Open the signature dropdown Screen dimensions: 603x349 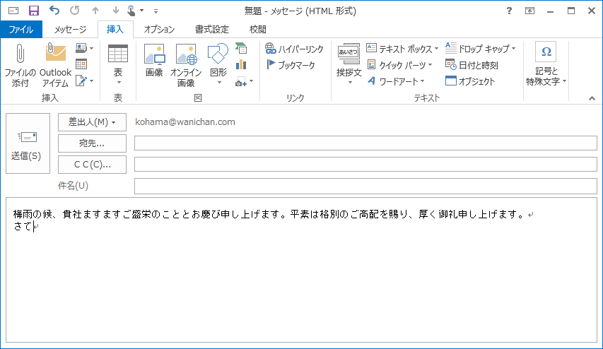pos(84,81)
